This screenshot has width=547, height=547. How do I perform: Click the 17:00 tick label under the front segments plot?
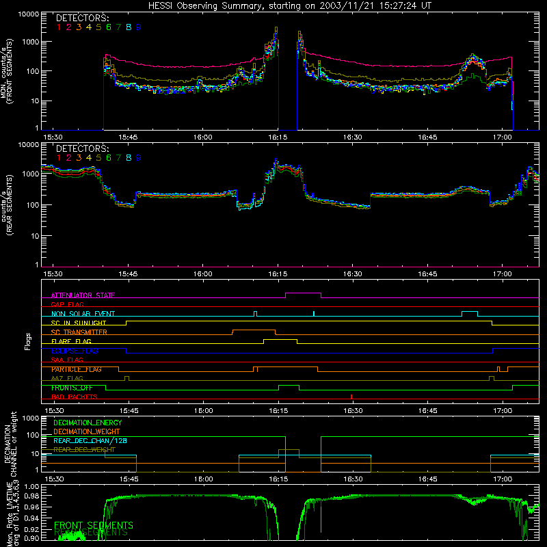[503, 137]
